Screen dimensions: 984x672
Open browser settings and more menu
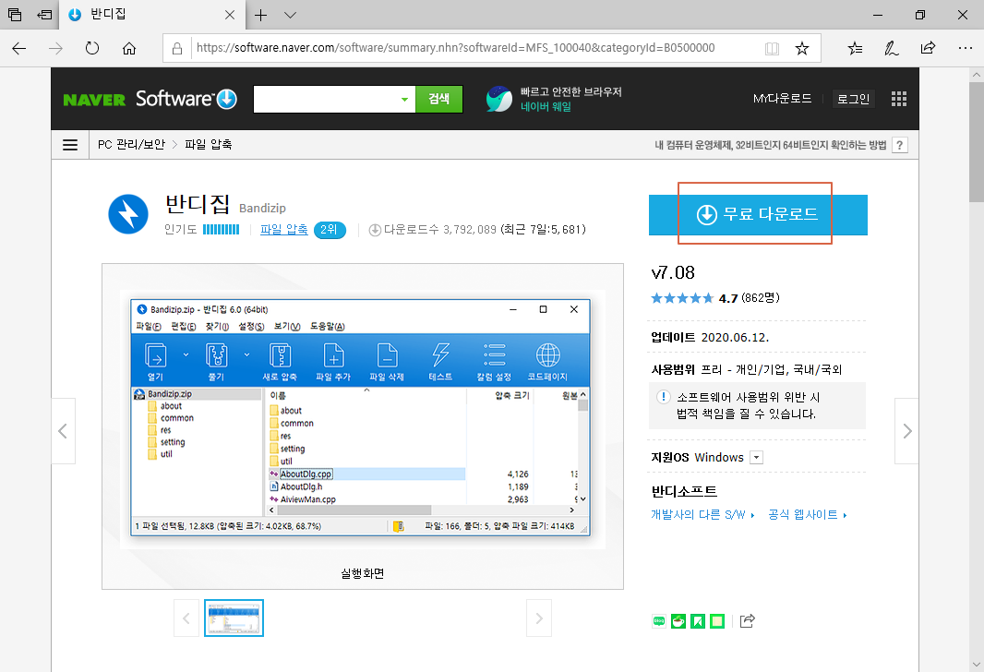point(966,48)
